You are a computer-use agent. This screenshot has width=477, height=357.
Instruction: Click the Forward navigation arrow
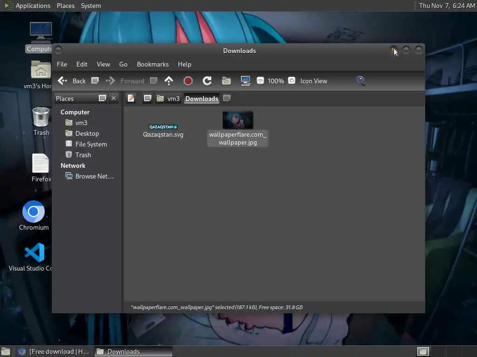[110, 81]
